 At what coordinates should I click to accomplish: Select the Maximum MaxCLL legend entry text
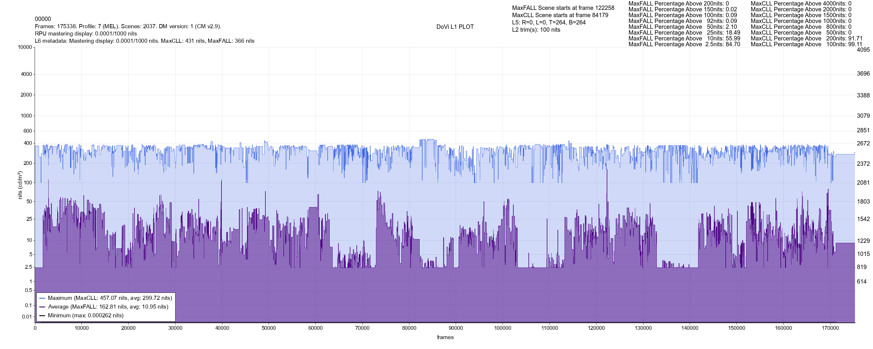pos(110,298)
